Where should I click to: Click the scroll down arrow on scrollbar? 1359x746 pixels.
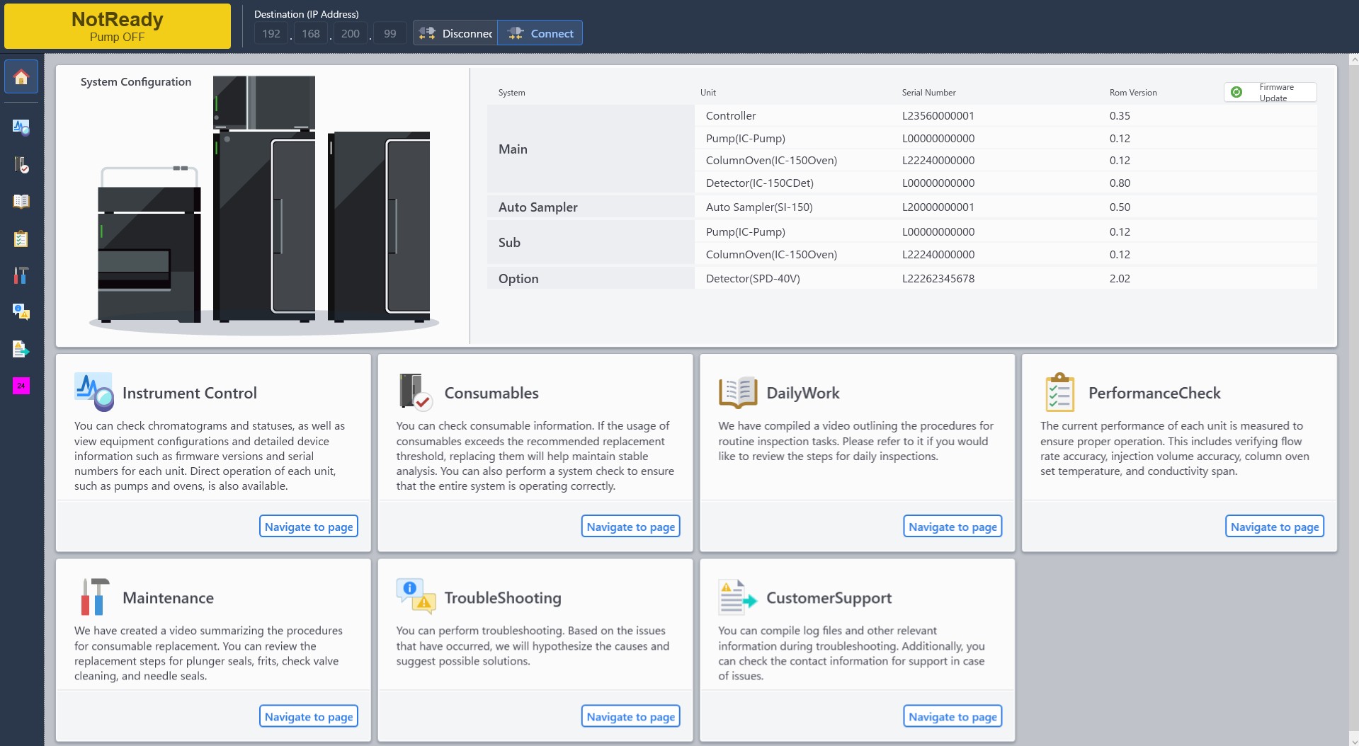[x=1353, y=740]
